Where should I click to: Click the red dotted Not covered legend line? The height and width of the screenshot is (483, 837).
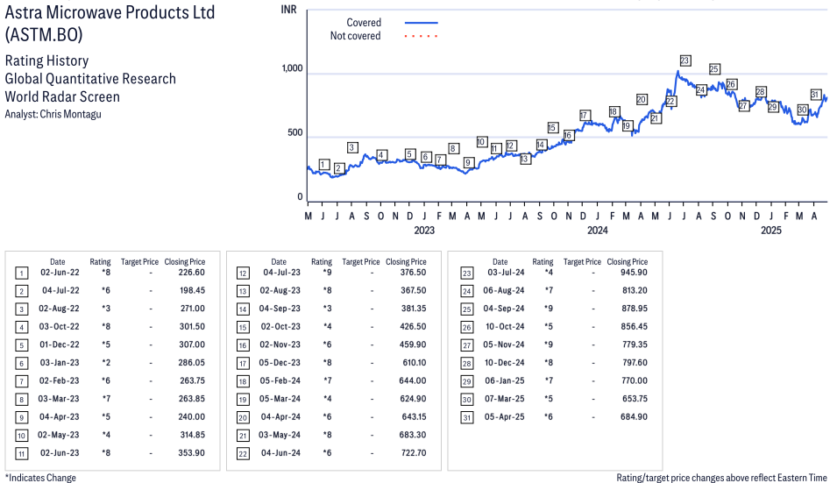coord(422,36)
